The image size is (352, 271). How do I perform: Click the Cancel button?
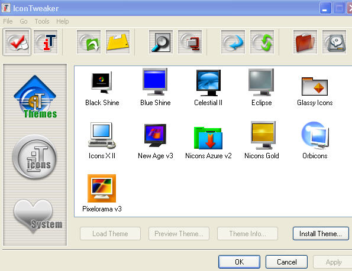[287, 262]
